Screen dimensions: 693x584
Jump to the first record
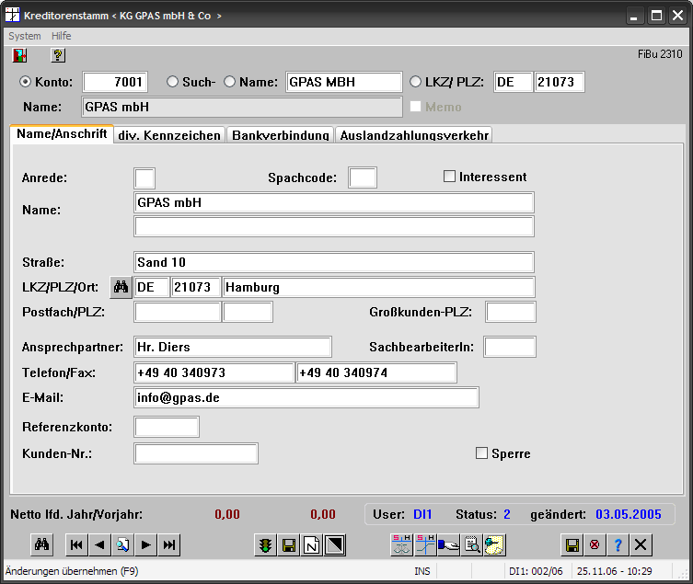coord(76,545)
